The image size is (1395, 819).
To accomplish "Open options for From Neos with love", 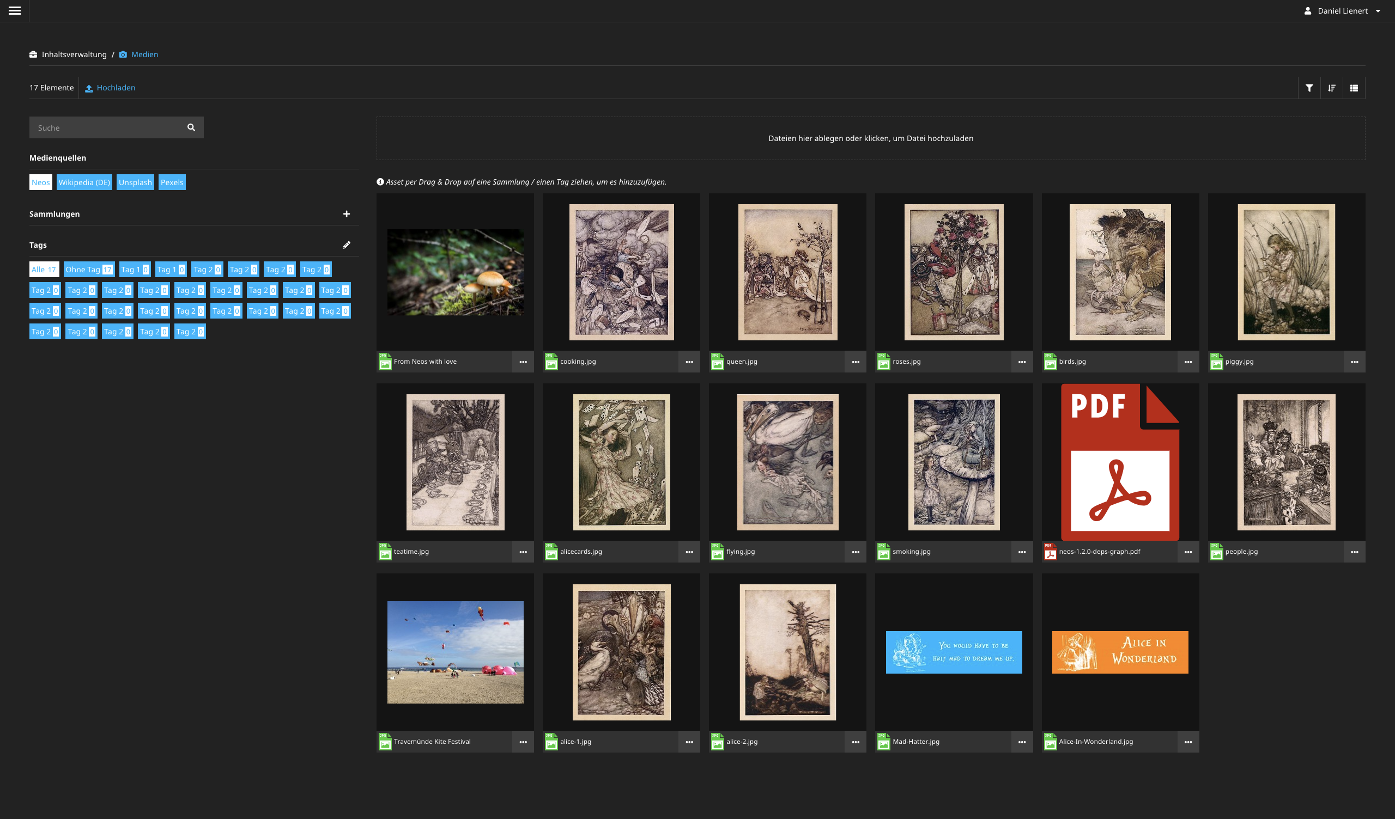I will pyautogui.click(x=523, y=362).
